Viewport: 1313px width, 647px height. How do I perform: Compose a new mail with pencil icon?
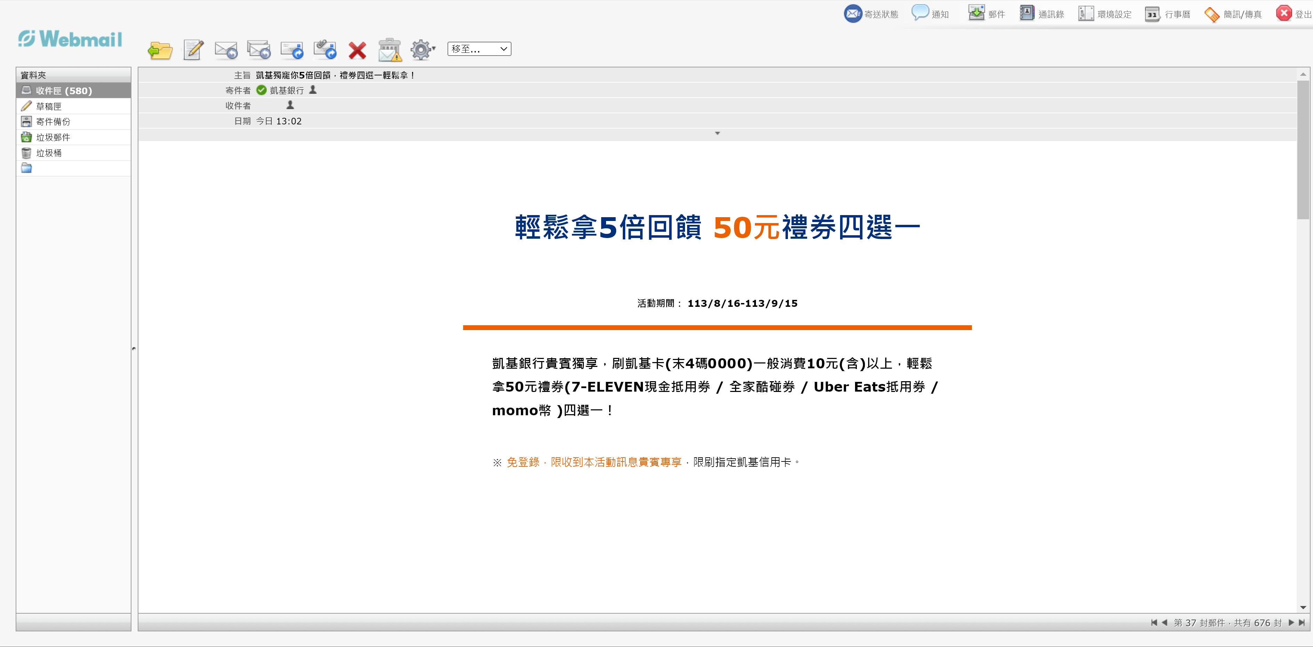point(193,49)
